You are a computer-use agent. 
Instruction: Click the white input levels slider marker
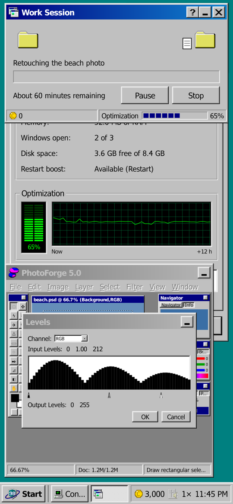pyautogui.click(x=161, y=395)
